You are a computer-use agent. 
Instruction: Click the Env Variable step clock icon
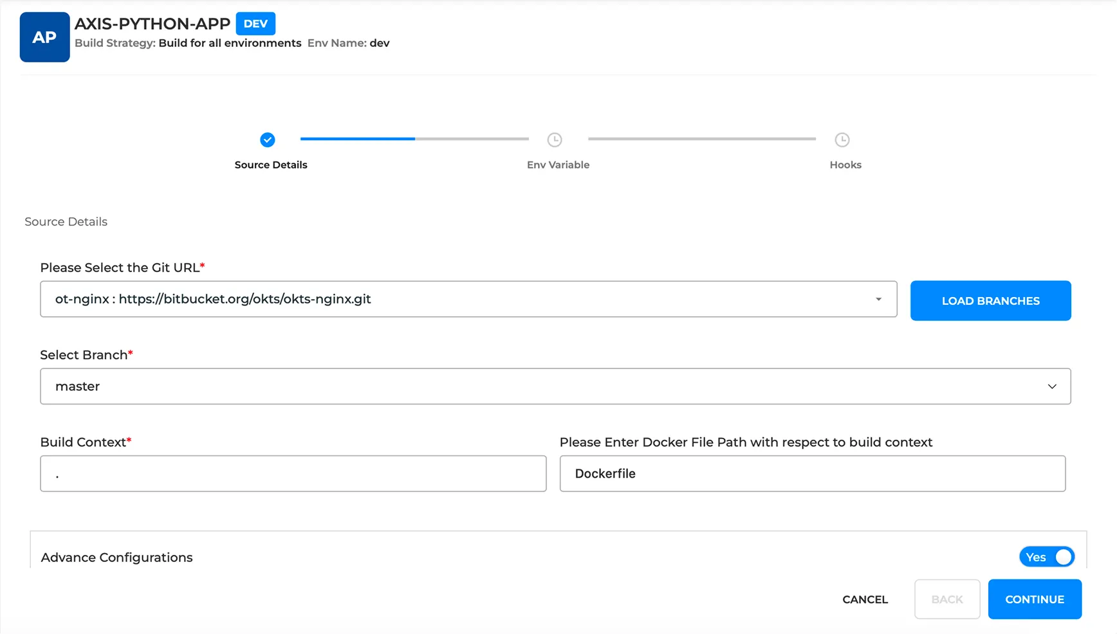click(555, 140)
